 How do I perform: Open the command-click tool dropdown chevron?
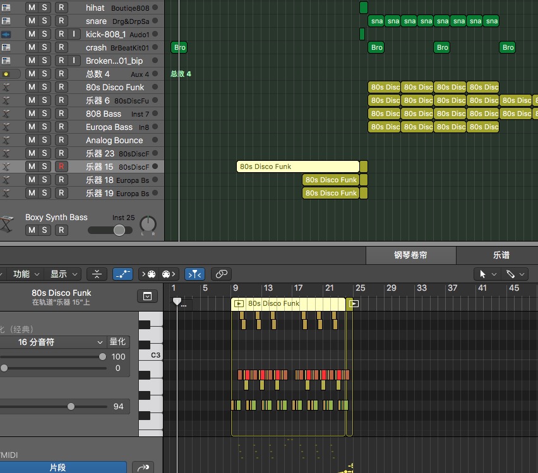click(x=522, y=274)
